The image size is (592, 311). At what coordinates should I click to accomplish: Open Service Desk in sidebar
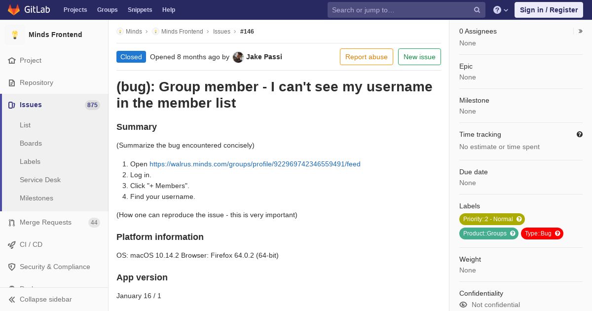pos(40,180)
